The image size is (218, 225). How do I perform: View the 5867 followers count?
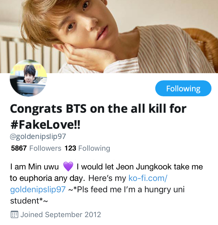tap(19, 148)
